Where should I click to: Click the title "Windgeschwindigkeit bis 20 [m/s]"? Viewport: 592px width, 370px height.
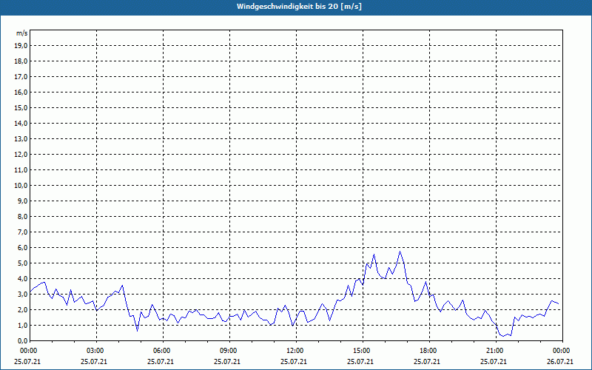pyautogui.click(x=299, y=7)
